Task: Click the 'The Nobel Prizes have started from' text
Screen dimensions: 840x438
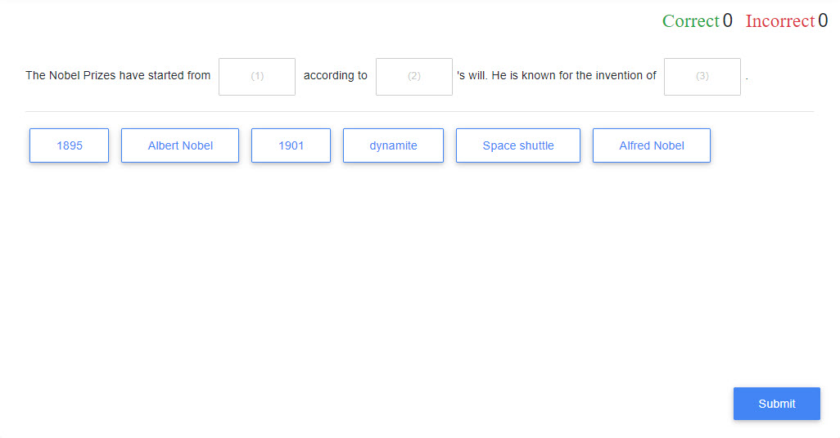Action: click(118, 76)
